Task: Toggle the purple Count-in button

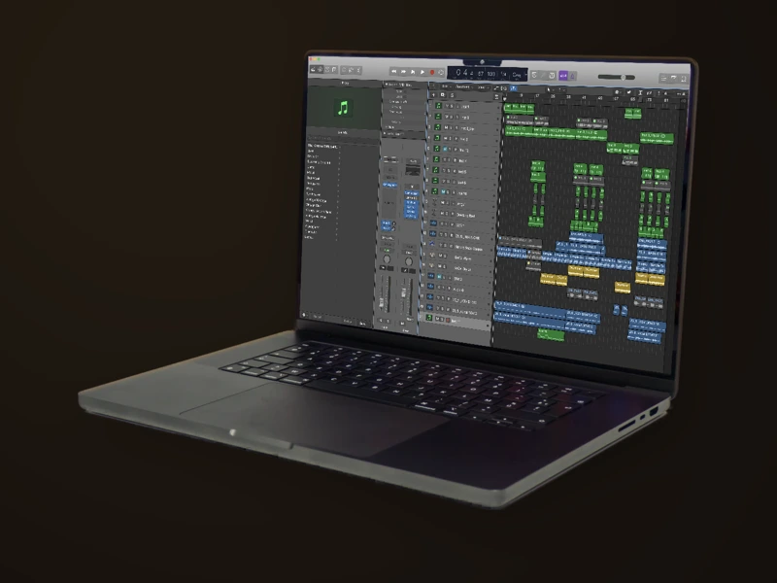Action: click(x=563, y=76)
